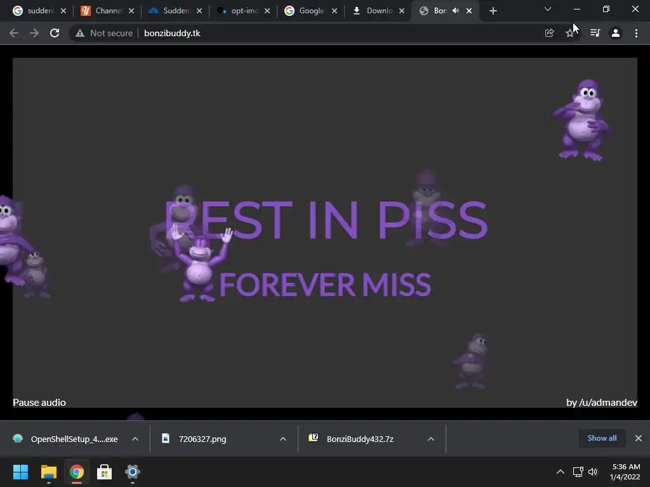Open the Windows Start menu
The image size is (650, 487).
click(20, 472)
